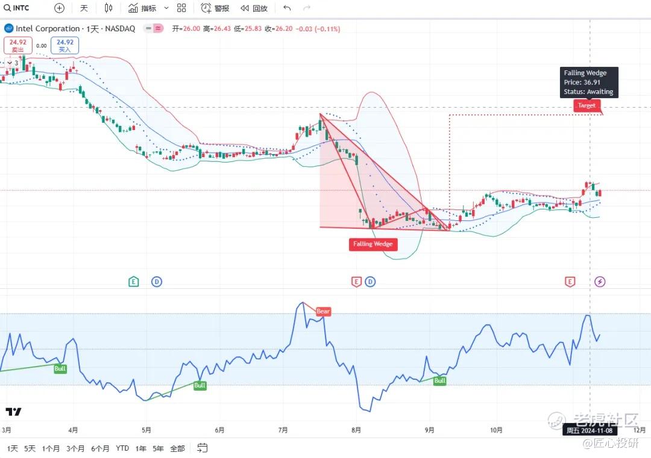This screenshot has width=651, height=458.
Task: Click the Intel logo beside the title
Action: 8,29
